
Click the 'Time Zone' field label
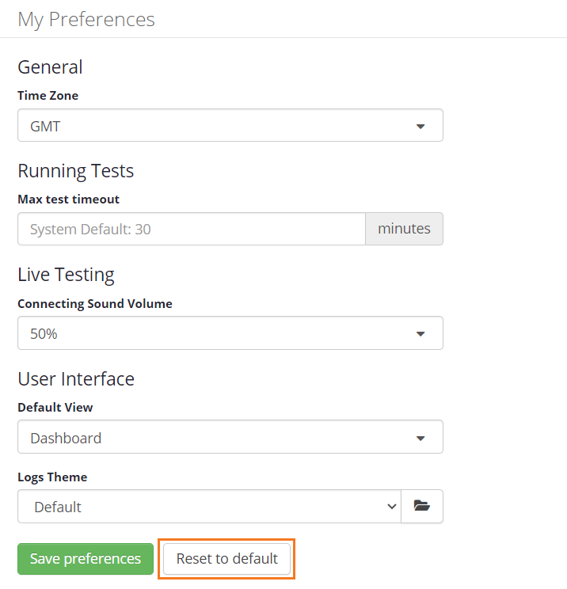[48, 96]
